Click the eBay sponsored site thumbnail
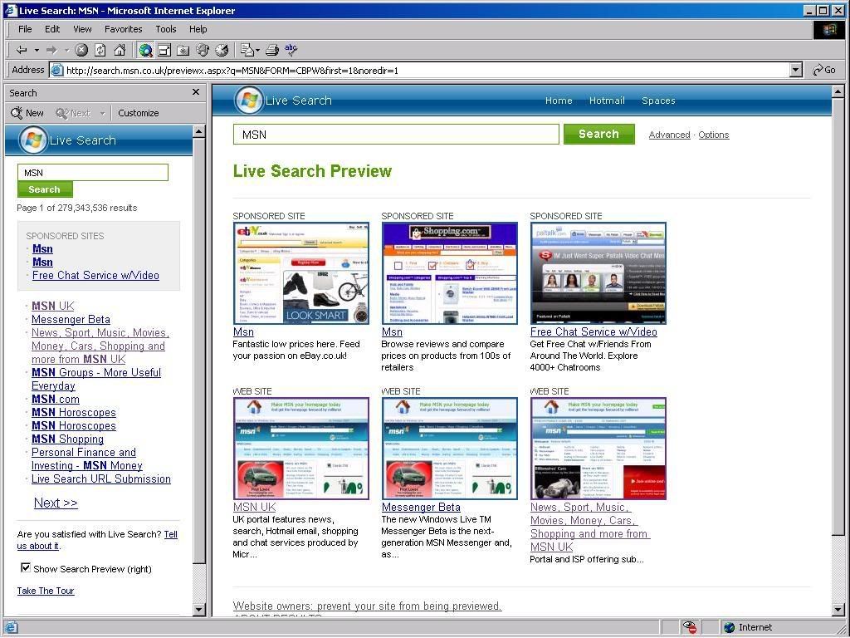Viewport: 850px width, 638px height. 300,273
